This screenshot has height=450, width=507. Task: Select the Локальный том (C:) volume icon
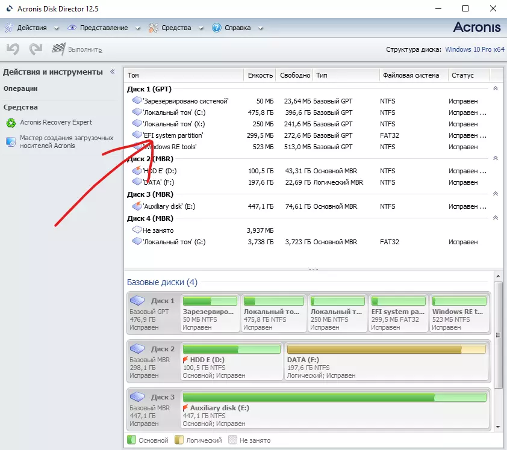click(x=137, y=112)
